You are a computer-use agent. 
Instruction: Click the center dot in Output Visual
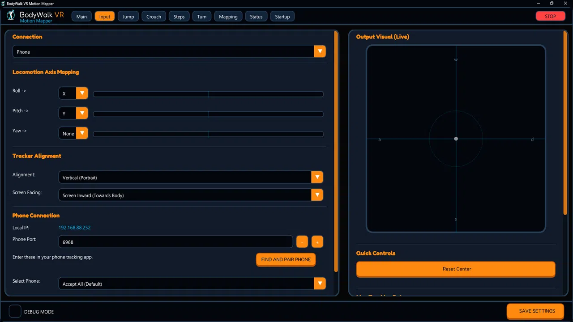tap(456, 139)
